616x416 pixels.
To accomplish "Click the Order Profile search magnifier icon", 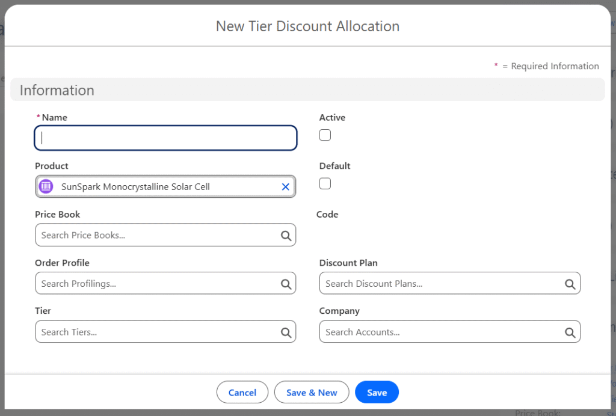I will click(x=286, y=284).
